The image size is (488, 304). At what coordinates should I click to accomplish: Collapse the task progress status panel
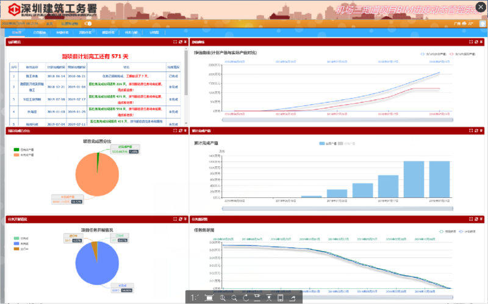pos(185,218)
